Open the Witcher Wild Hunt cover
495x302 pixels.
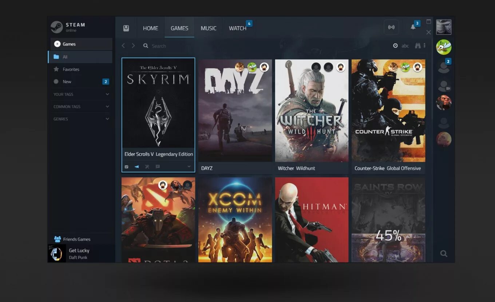[312, 110]
